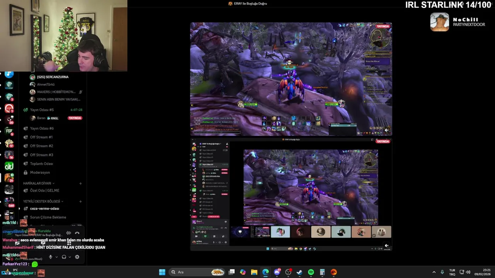The image size is (495, 278).
Task: Toggle noise suppression in voice panel
Action: coord(68,233)
